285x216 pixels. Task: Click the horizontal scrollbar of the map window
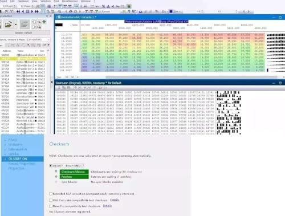pyautogui.click(x=191, y=77)
